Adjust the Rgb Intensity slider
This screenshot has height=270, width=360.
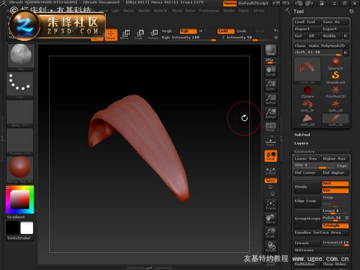189,38
